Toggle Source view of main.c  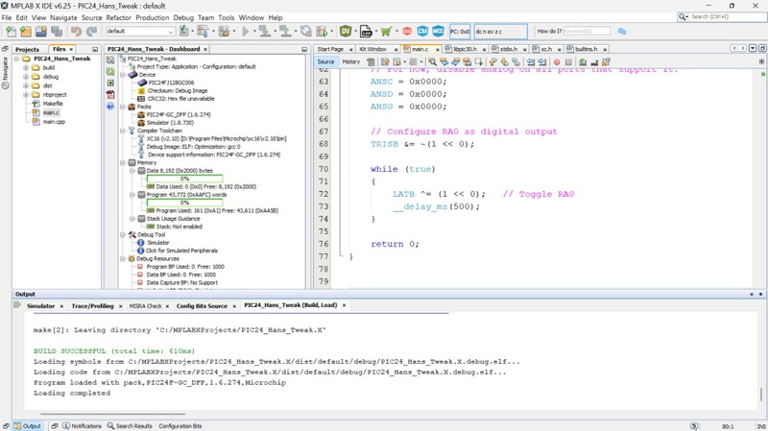point(325,61)
